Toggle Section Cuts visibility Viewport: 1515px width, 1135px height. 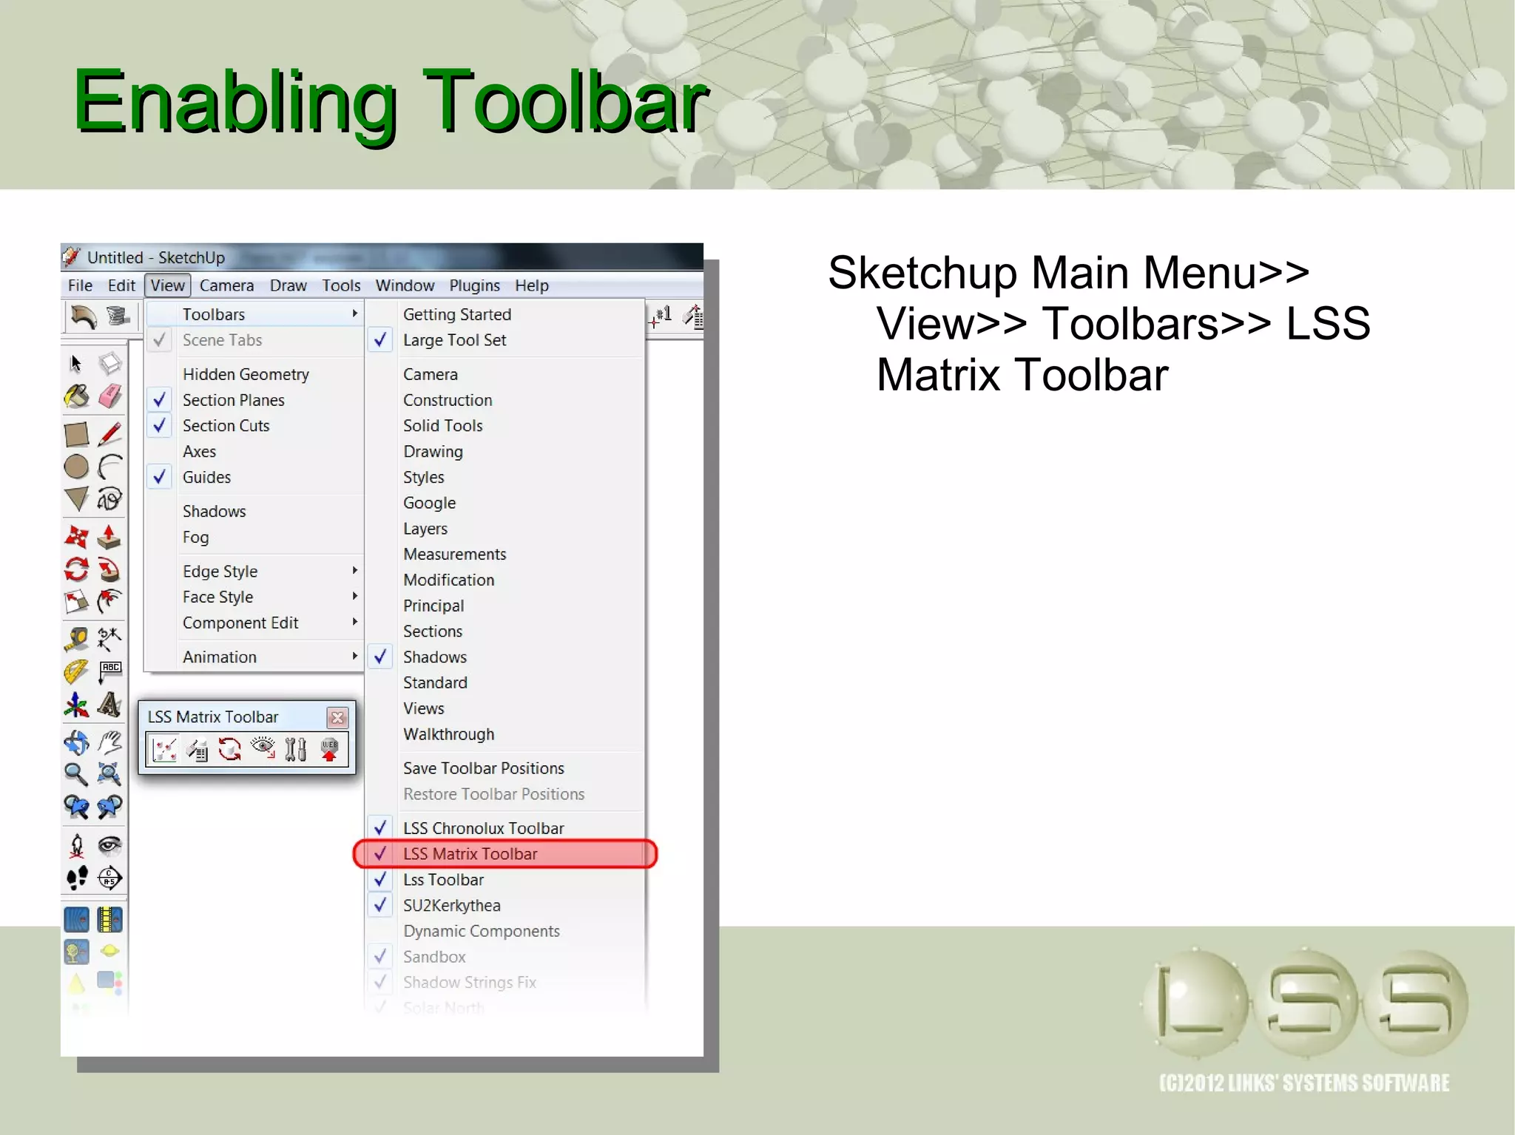[254, 426]
